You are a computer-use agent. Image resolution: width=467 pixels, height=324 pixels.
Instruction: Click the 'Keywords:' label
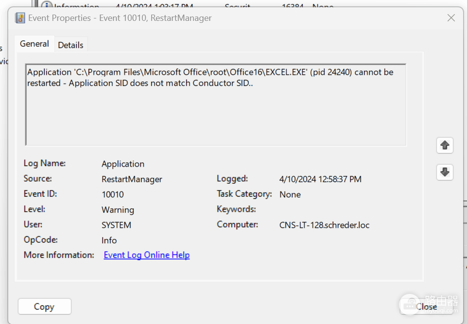236,209
